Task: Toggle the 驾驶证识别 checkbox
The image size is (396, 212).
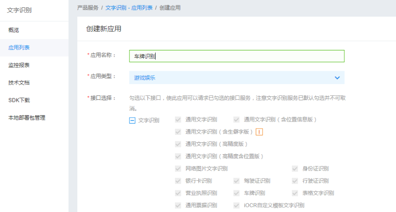Action: click(x=236, y=181)
